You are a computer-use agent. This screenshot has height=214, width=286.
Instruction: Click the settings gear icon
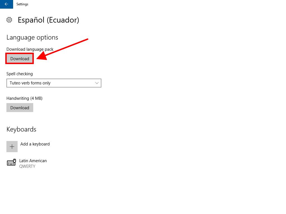point(9,20)
